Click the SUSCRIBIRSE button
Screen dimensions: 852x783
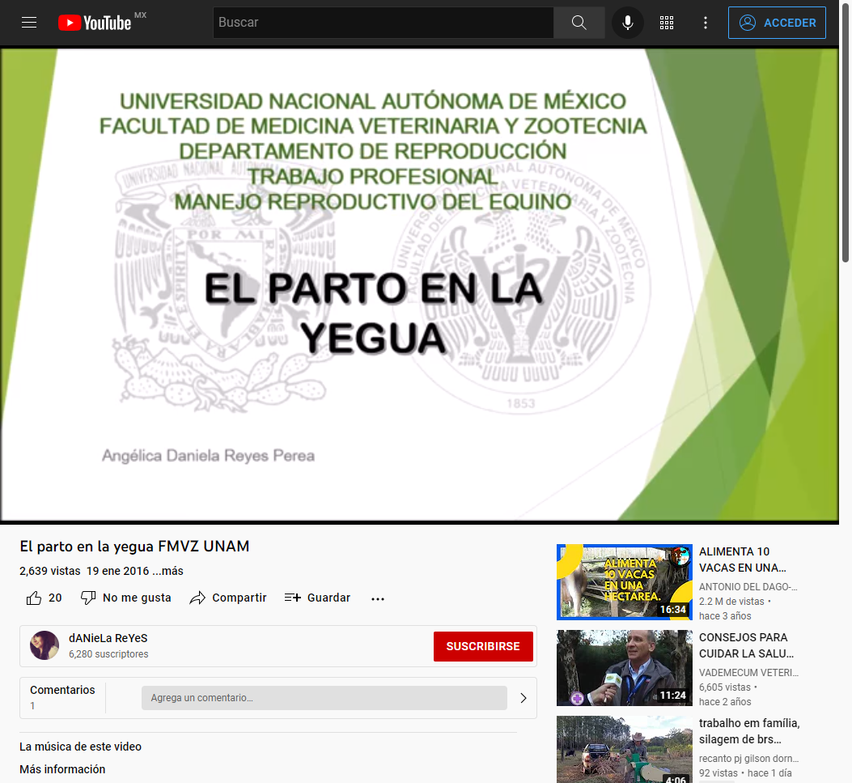click(x=483, y=646)
